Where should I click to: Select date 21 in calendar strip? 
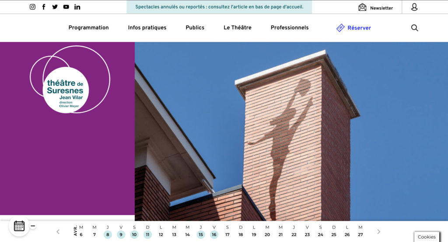[280, 235]
